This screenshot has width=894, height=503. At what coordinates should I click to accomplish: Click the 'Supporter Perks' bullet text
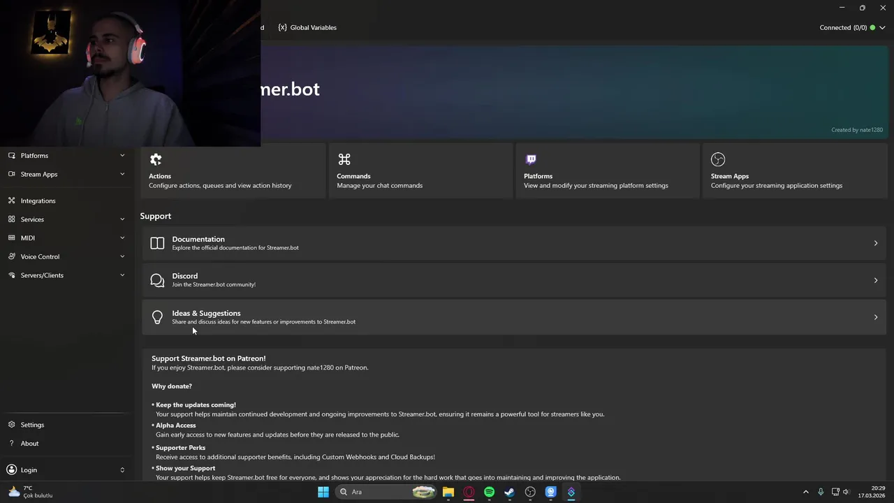181,448
